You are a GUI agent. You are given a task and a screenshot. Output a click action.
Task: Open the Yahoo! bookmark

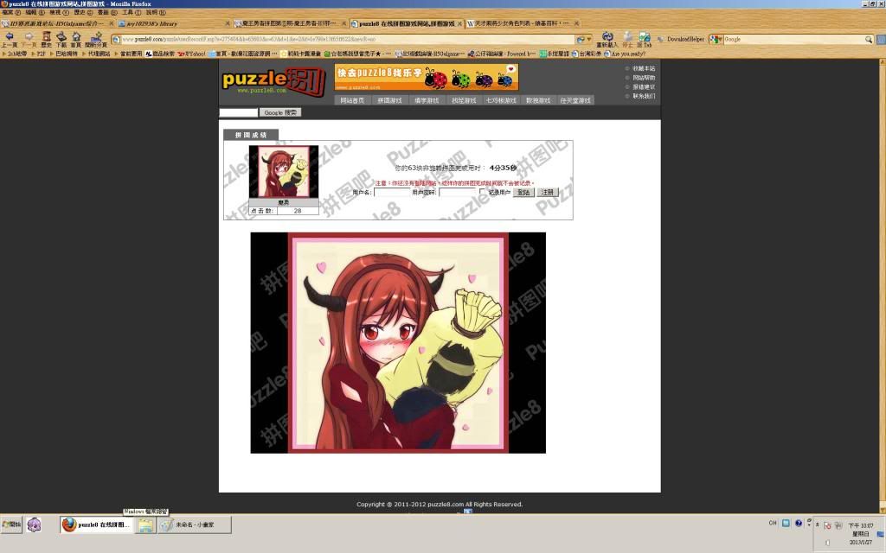(x=191, y=54)
